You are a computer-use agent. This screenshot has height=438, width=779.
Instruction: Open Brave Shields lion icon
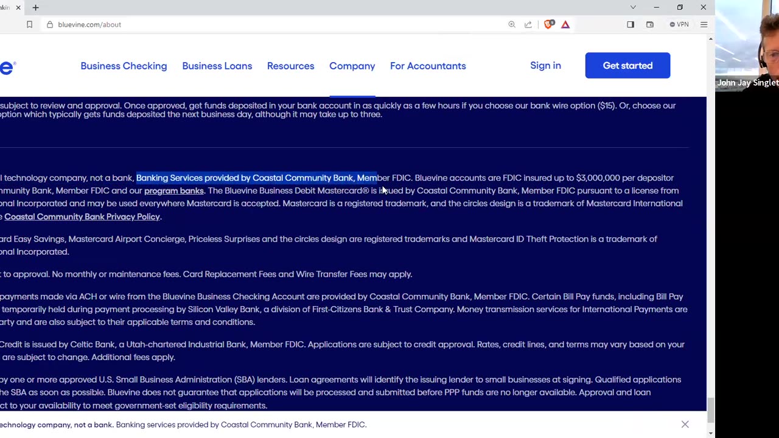(550, 24)
